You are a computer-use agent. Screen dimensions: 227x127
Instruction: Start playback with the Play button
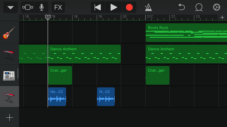(x=113, y=7)
